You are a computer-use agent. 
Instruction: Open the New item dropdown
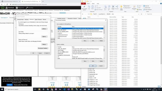click(127, 6)
